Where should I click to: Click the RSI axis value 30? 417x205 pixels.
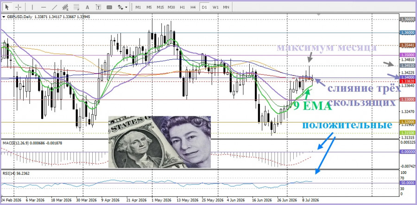402,188
